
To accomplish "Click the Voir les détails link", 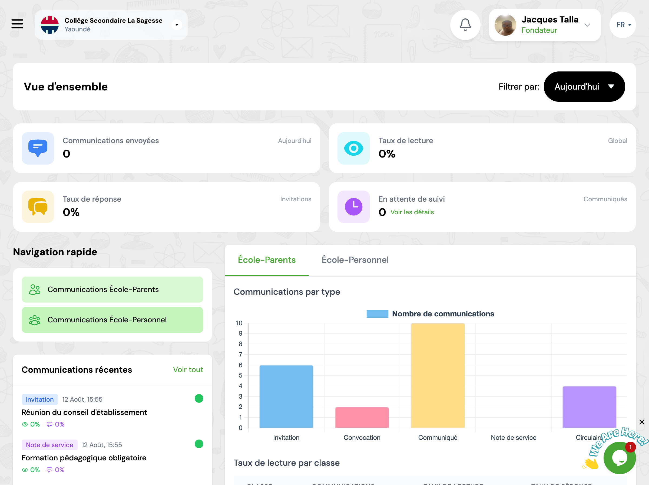I will [x=412, y=212].
